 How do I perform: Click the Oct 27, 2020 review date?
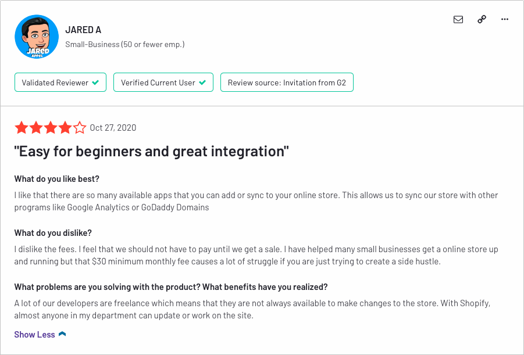click(x=113, y=128)
